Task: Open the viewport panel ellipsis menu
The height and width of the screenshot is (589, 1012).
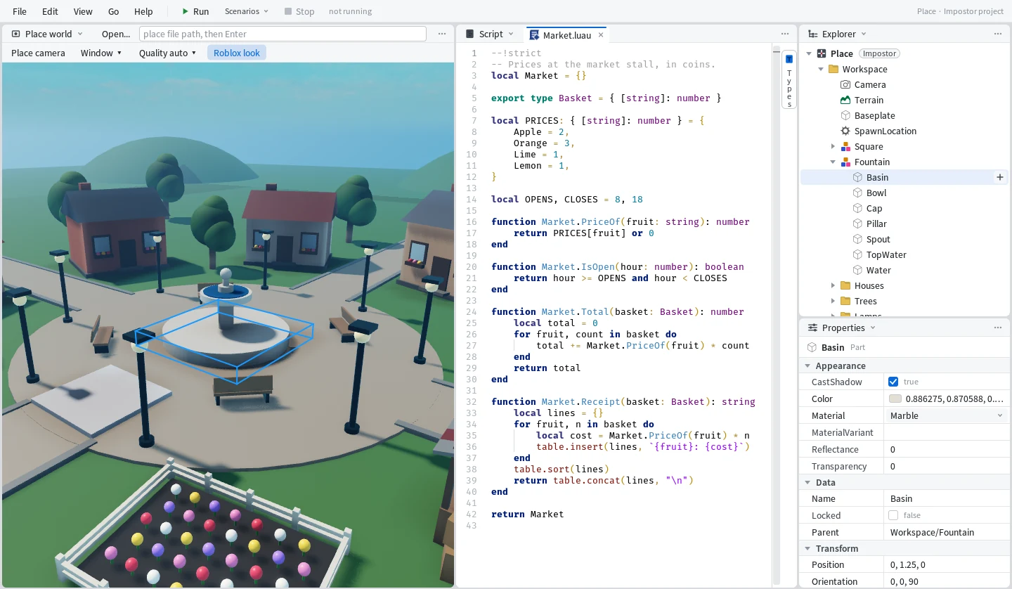Action: coord(442,34)
